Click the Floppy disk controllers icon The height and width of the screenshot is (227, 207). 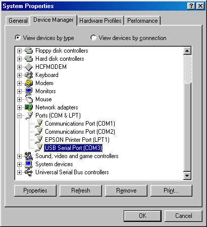tap(29, 51)
